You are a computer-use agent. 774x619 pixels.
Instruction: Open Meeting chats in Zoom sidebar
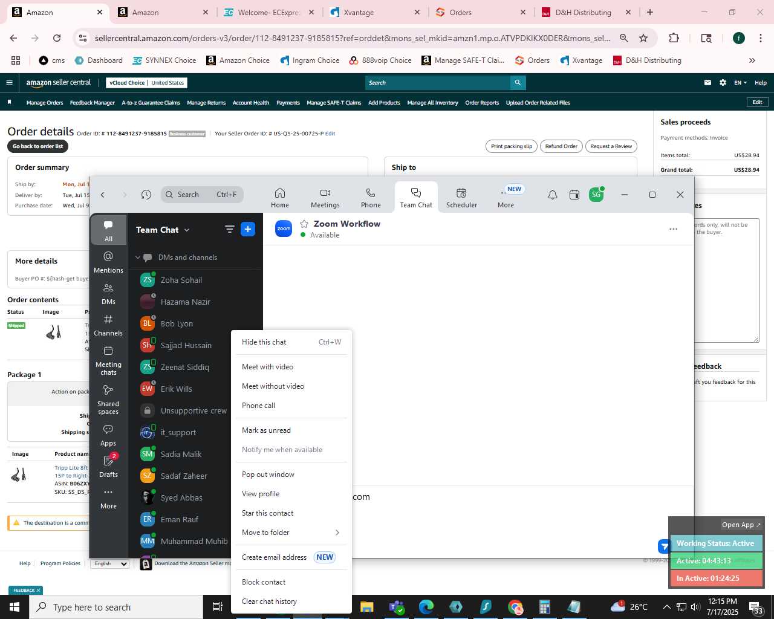click(108, 360)
